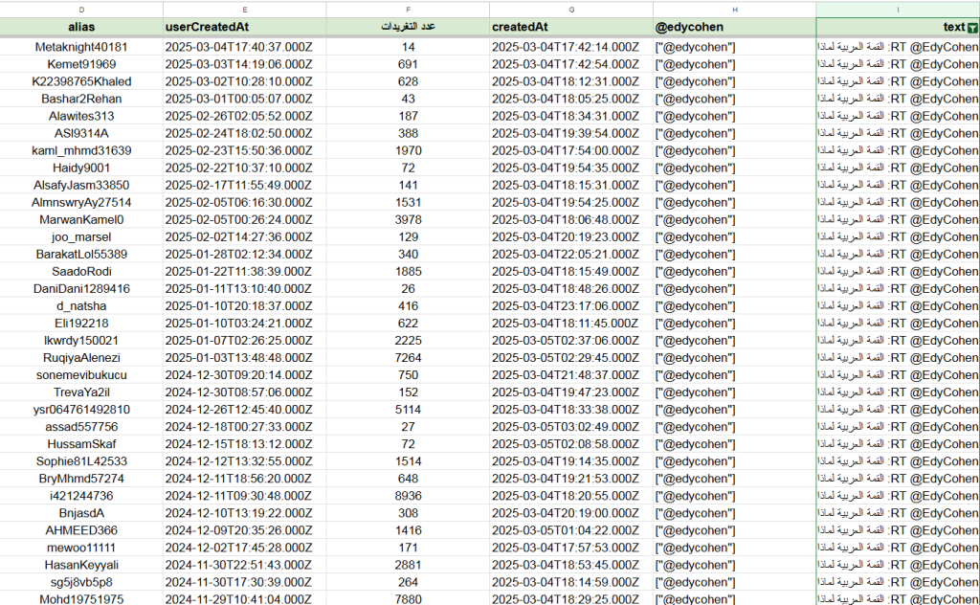Click the @edycohen header cell
This screenshot has width=980, height=605.
point(734,28)
